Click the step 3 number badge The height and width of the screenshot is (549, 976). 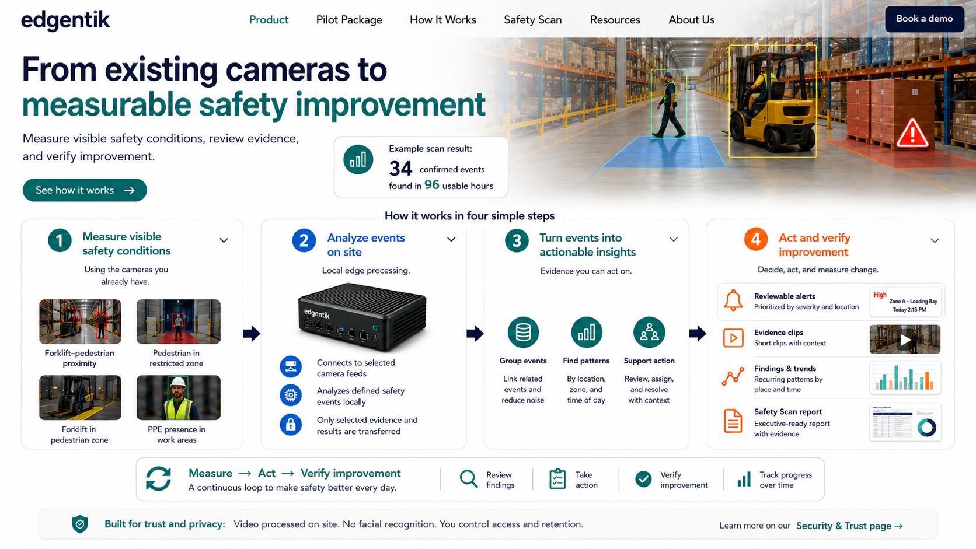[x=517, y=240]
